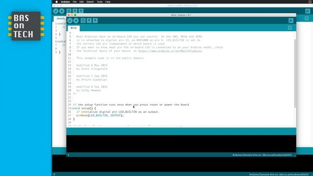Screen dimensions: 313x176
Task: Open Serial Monitor in Blink window
Action: pos(291,21)
